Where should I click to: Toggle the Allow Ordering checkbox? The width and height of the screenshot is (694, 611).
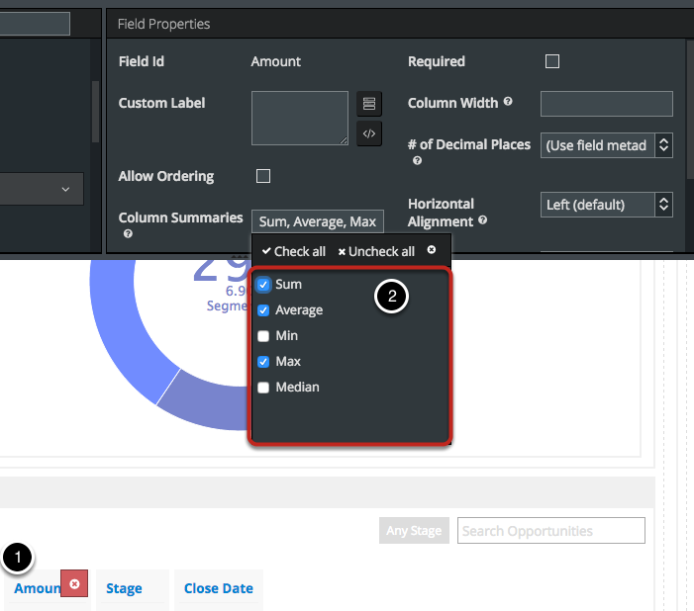(263, 176)
